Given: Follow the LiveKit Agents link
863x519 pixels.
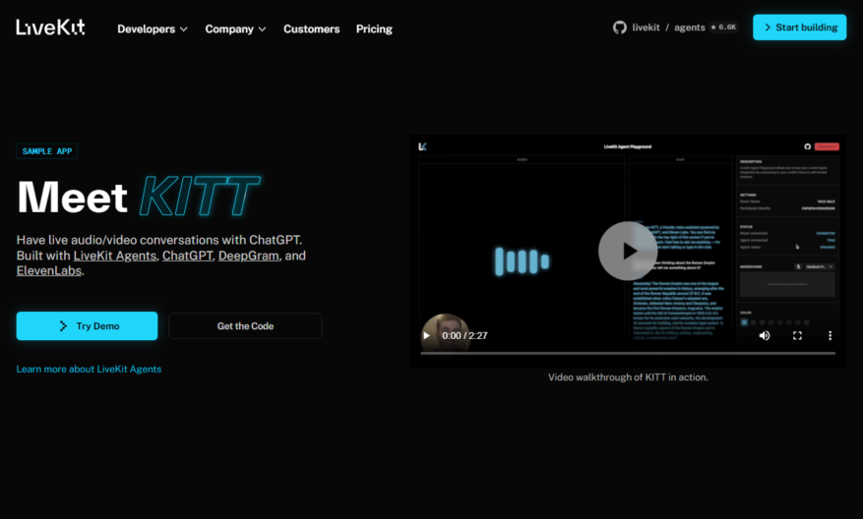Looking at the screenshot, I should tap(115, 256).
